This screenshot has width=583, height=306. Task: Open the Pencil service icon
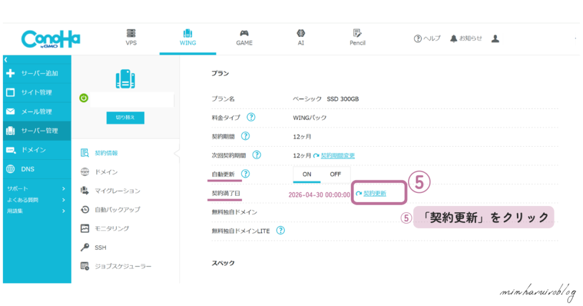point(358,34)
